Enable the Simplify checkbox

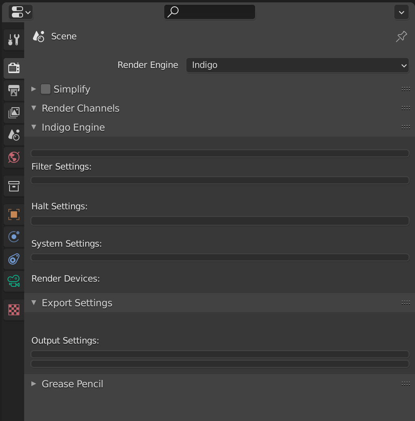click(46, 89)
